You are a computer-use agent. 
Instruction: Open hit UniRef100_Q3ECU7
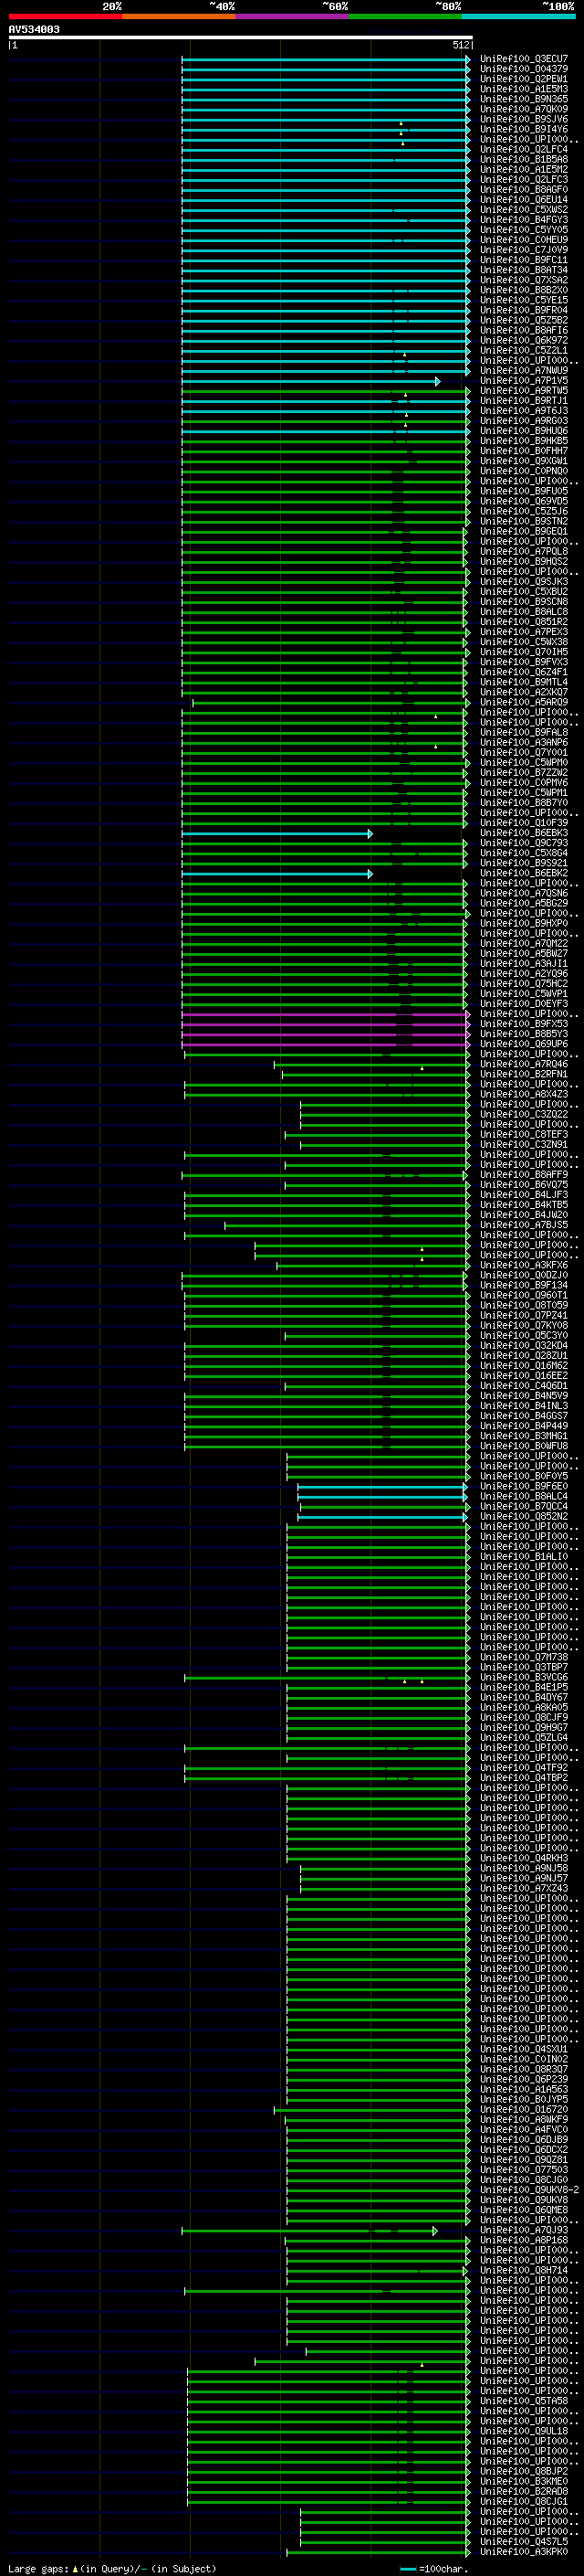523,59
